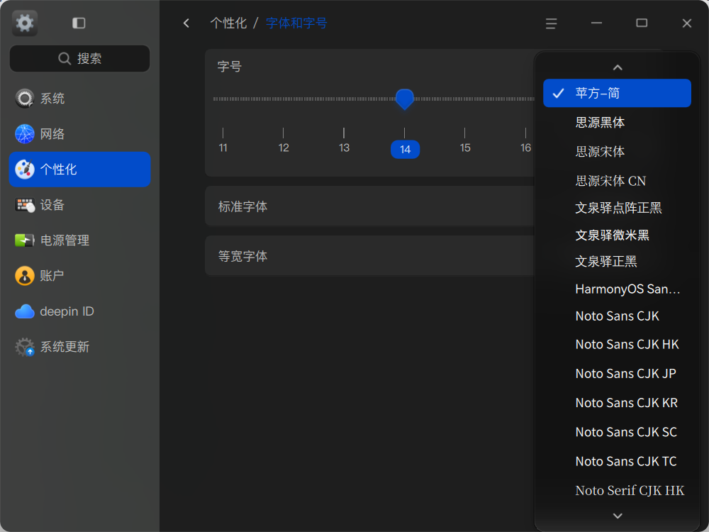
Task: Click the search magnifier icon
Action: 65,58
